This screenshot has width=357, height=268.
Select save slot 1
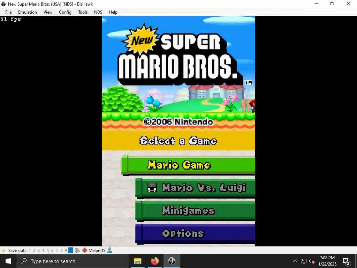coord(30,251)
